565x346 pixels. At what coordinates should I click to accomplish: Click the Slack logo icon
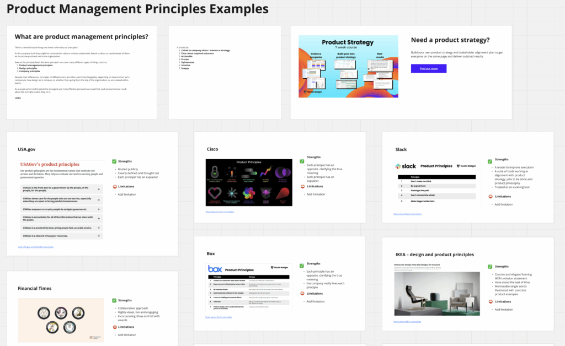point(398,166)
